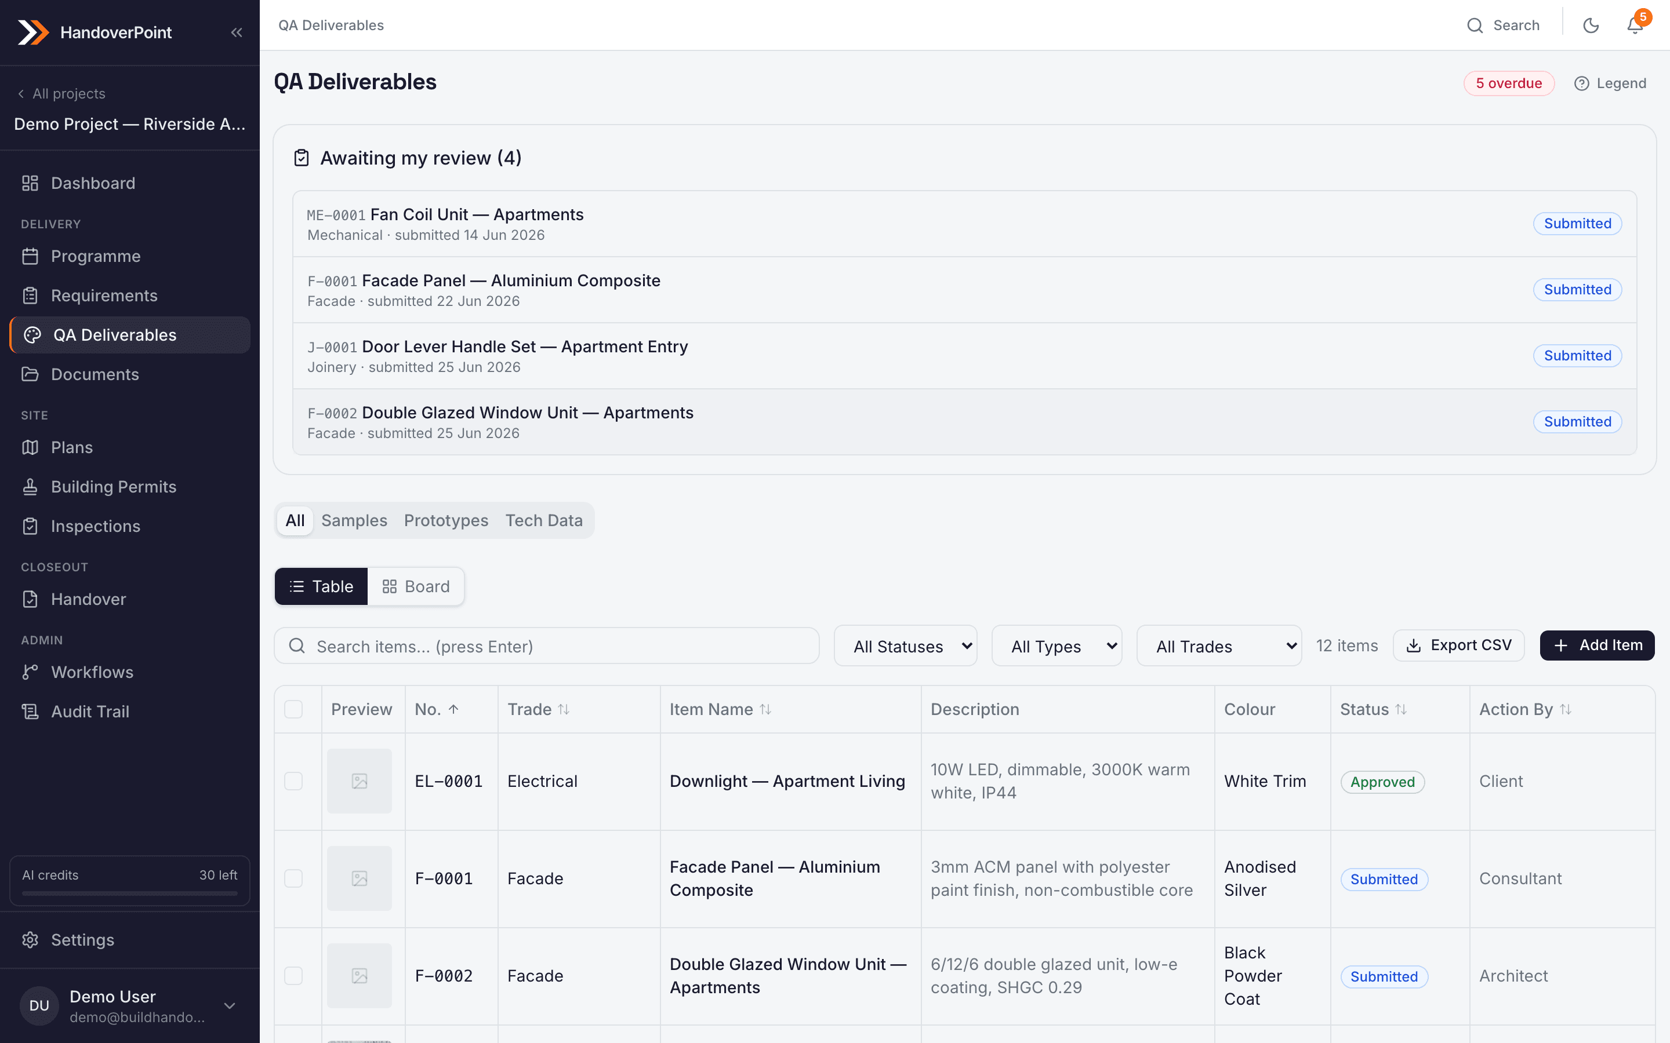This screenshot has height=1043, width=1670.
Task: Click the DU user avatar
Action: pos(39,1006)
